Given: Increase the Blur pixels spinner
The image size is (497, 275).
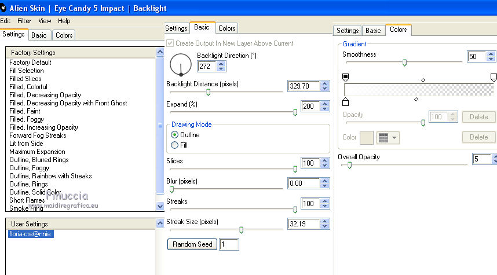Looking at the screenshot, I should coord(324,181).
